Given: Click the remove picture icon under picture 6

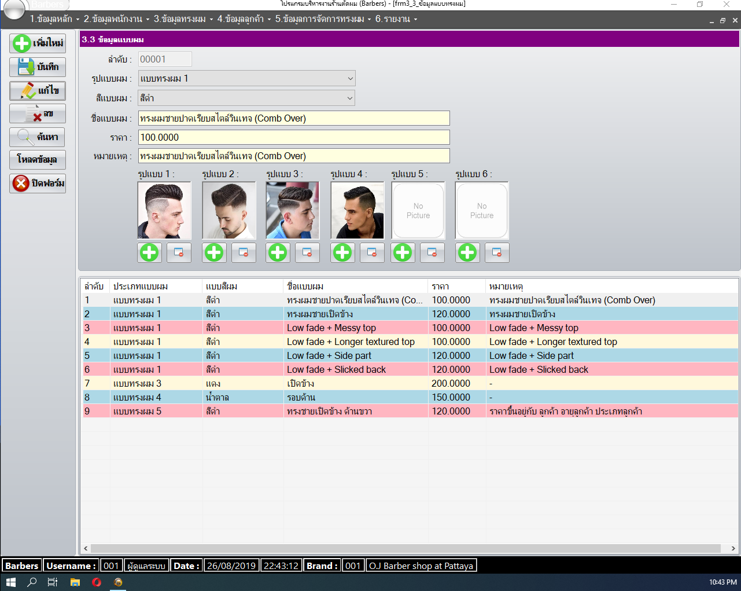Looking at the screenshot, I should click(496, 252).
